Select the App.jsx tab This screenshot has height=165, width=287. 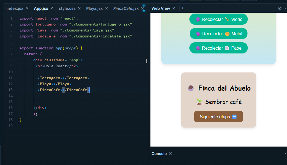pos(41,8)
